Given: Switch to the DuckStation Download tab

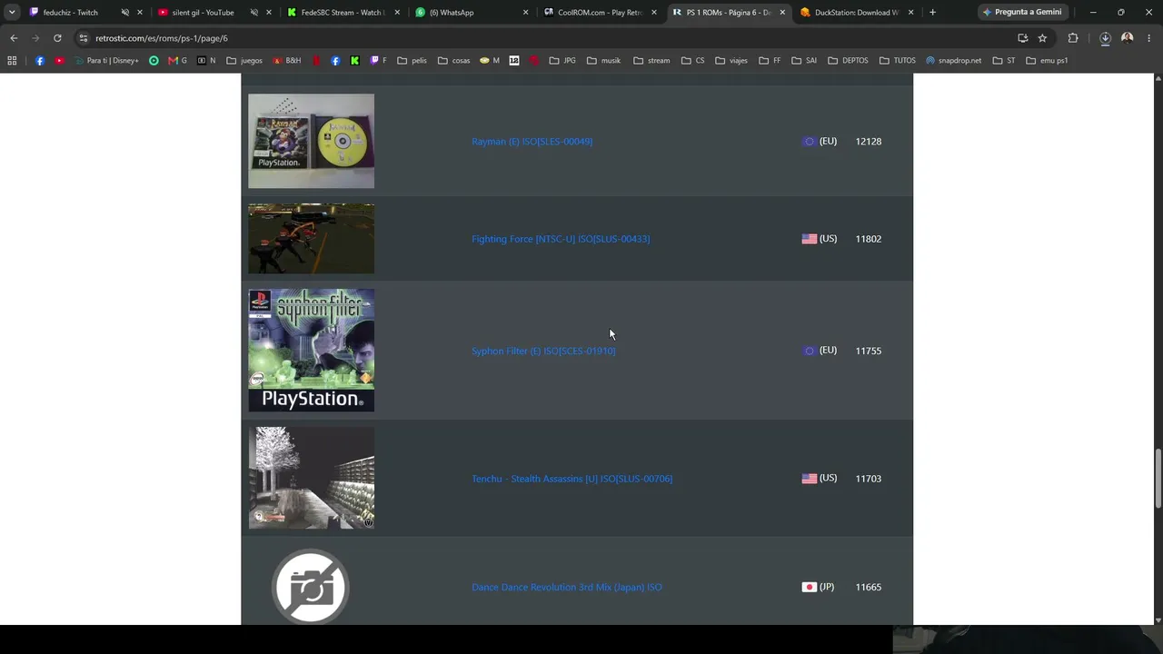Looking at the screenshot, I should pos(857,13).
